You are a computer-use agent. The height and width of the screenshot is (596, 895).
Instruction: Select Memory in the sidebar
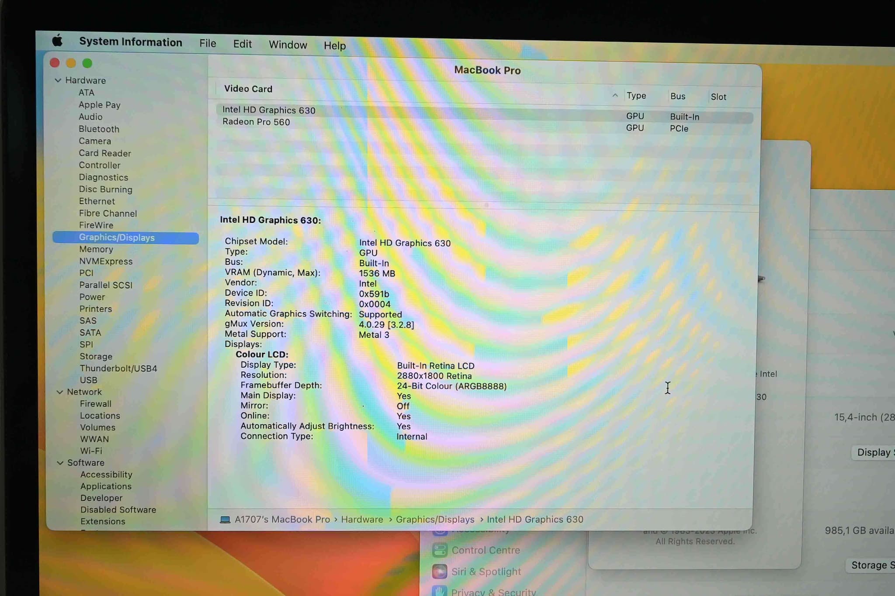point(96,249)
